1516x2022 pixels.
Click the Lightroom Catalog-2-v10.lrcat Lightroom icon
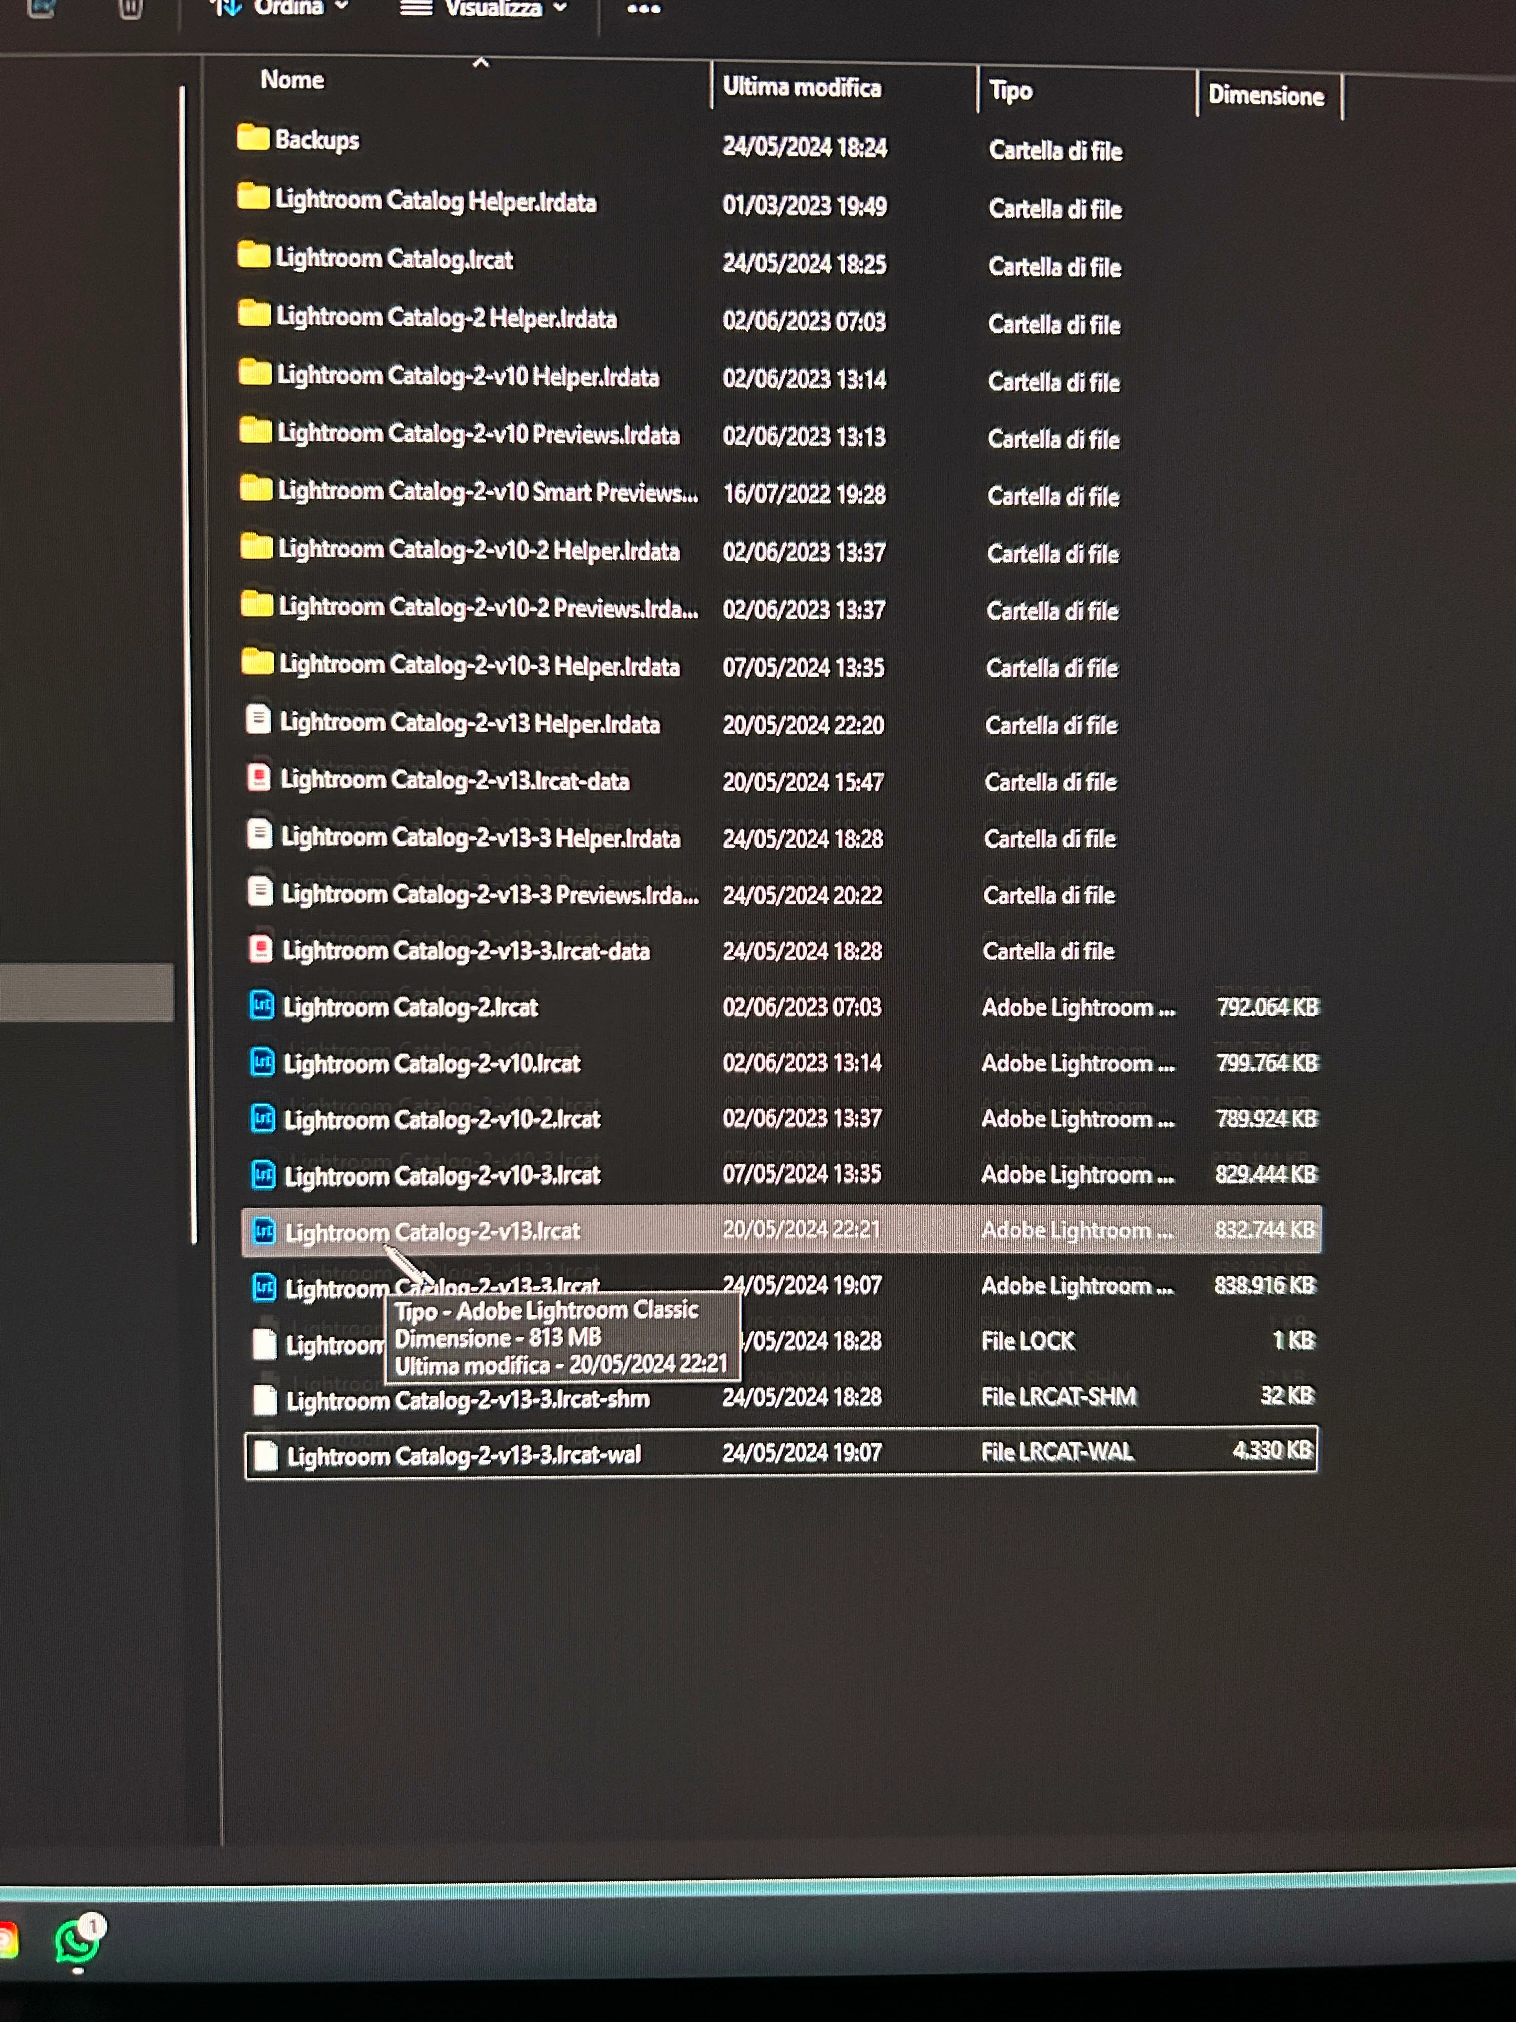click(263, 1061)
